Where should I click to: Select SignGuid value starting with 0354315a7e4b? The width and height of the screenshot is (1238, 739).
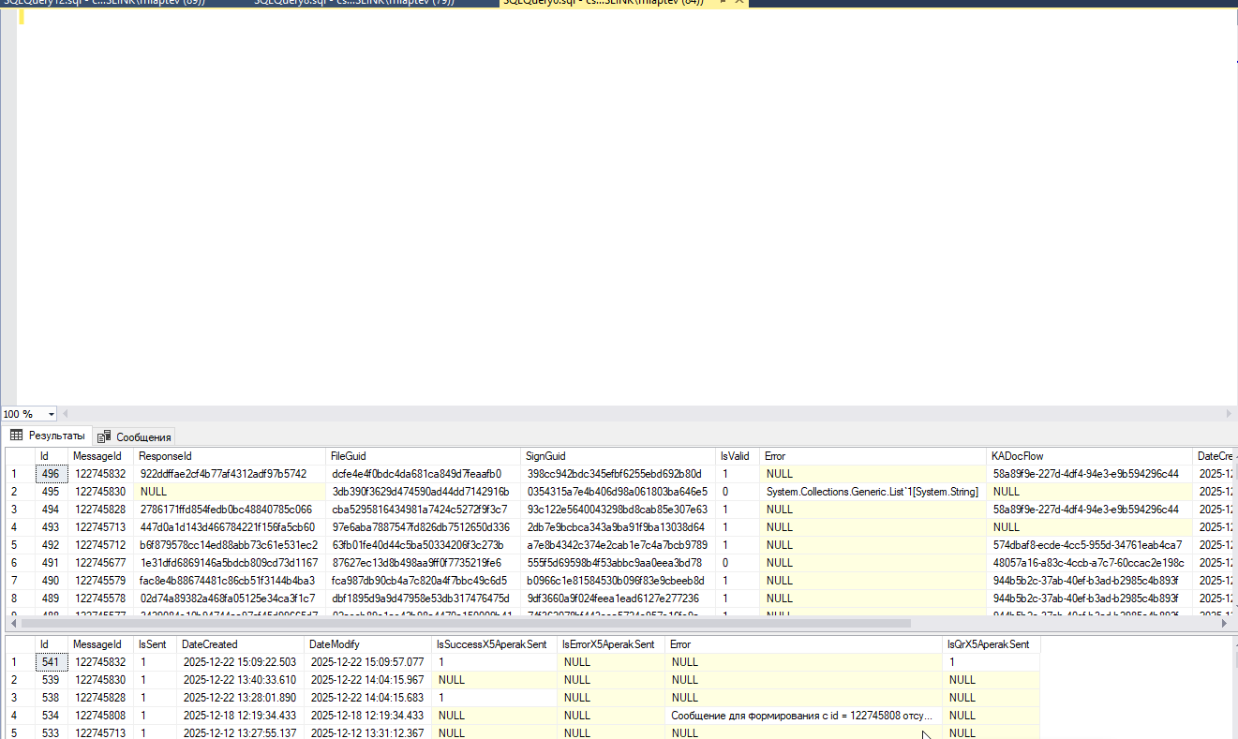[618, 492]
